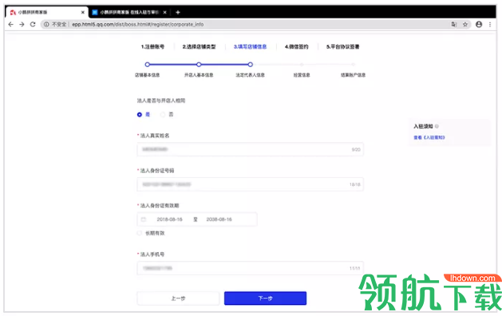
Task: Click the 法定代表人信息 progress node
Action: point(251,65)
